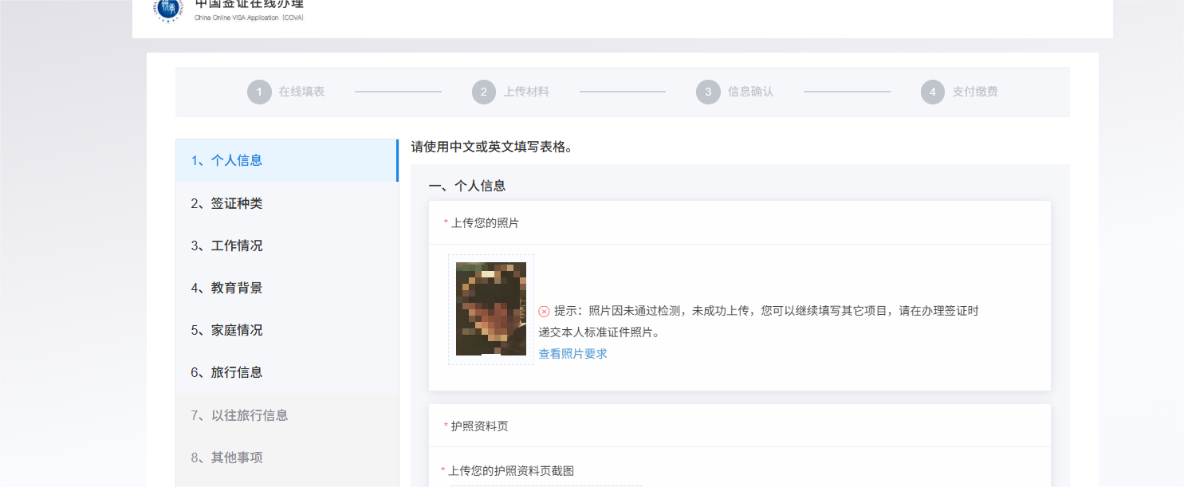
Task: Open the 其他事项 sidebar item
Action: 226,458
